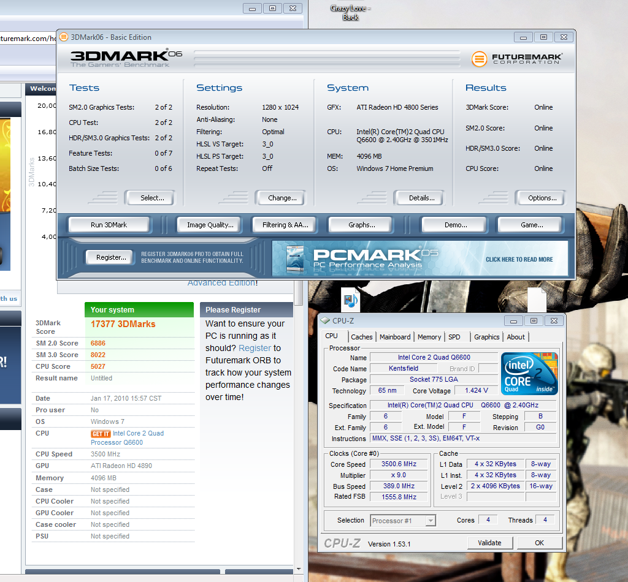The width and height of the screenshot is (628, 582).
Task: Open About tab in CPU-Z
Action: pos(515,337)
